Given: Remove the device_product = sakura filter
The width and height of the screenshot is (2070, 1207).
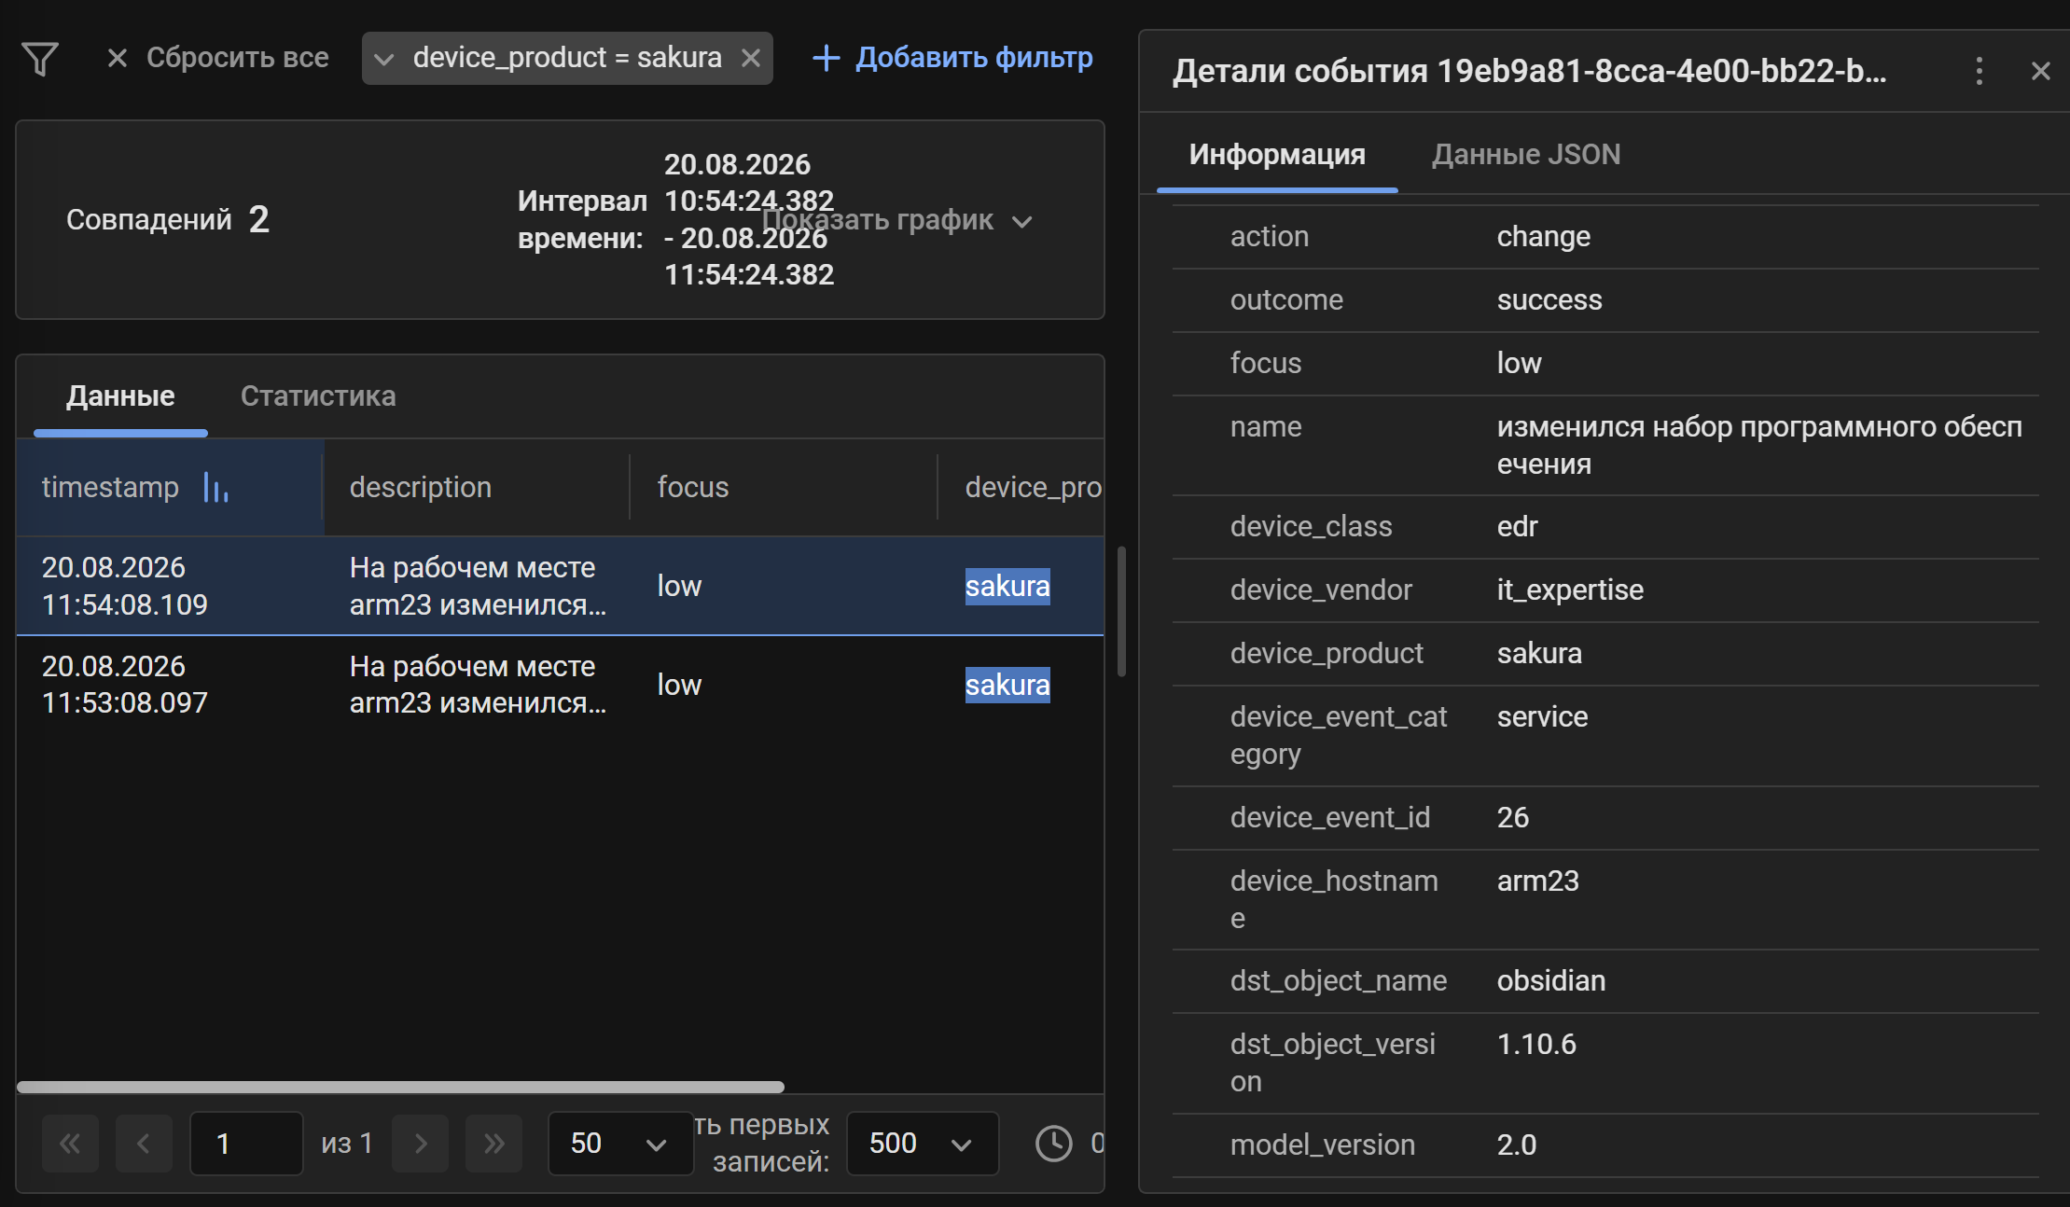Looking at the screenshot, I should click(751, 59).
